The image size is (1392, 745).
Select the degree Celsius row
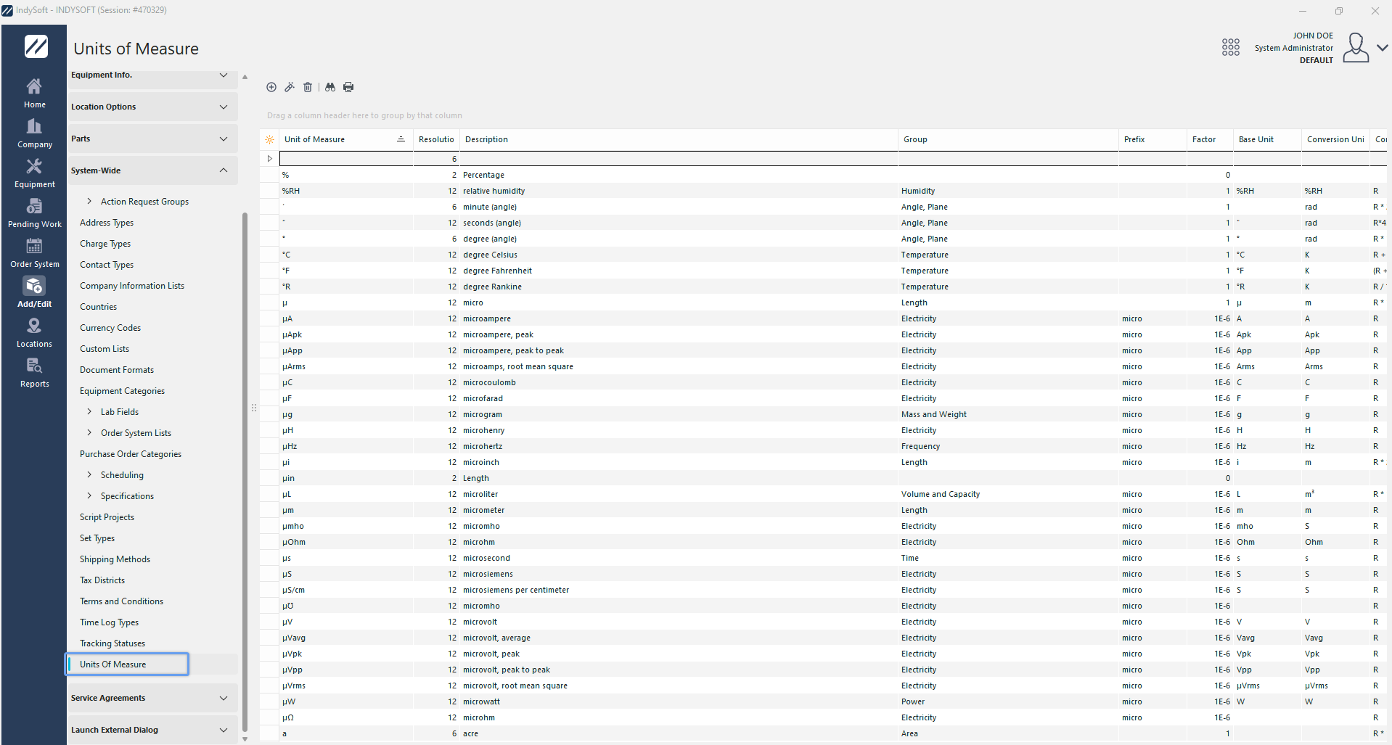point(823,255)
